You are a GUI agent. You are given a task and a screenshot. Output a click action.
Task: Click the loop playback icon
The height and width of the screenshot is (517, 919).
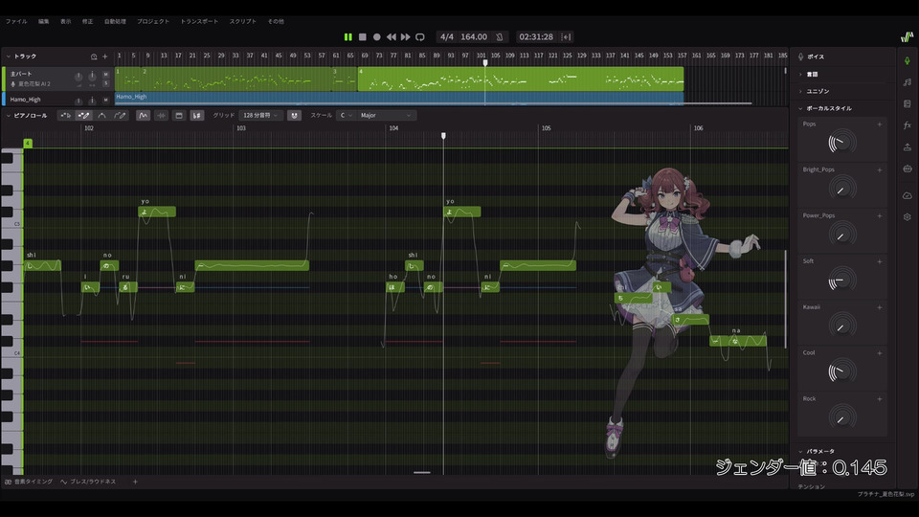click(419, 36)
